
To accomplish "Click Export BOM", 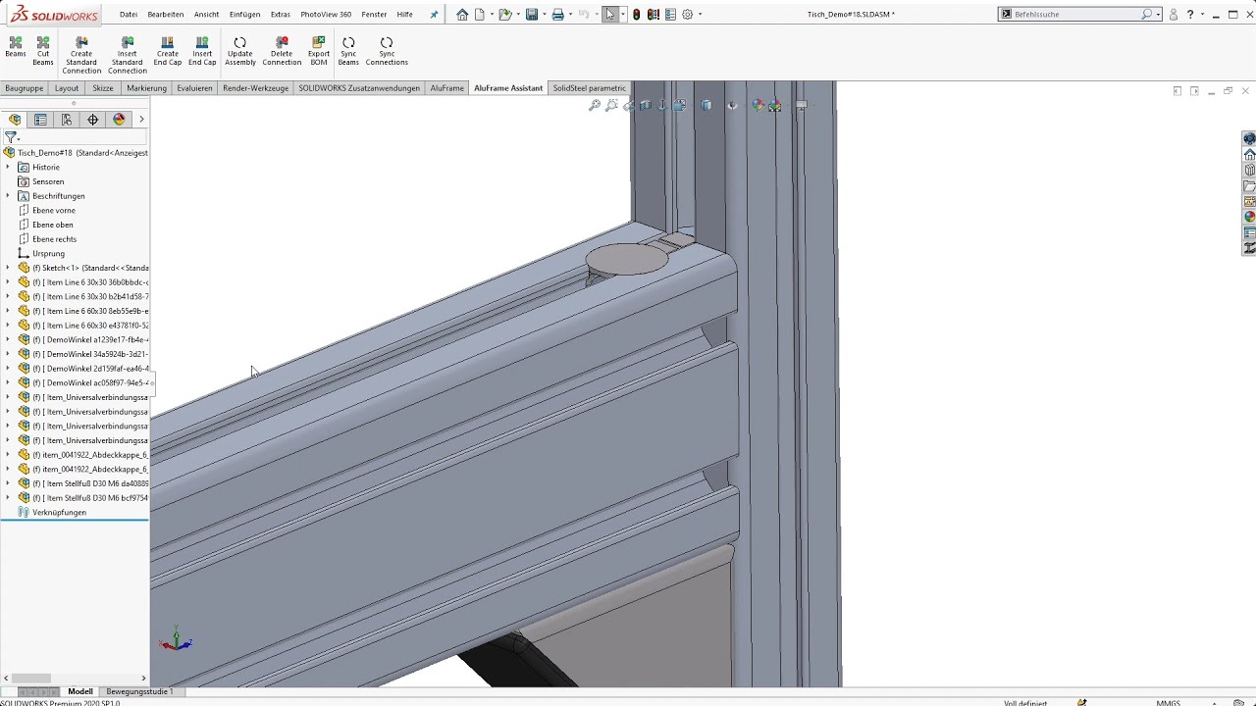I will 319,51.
